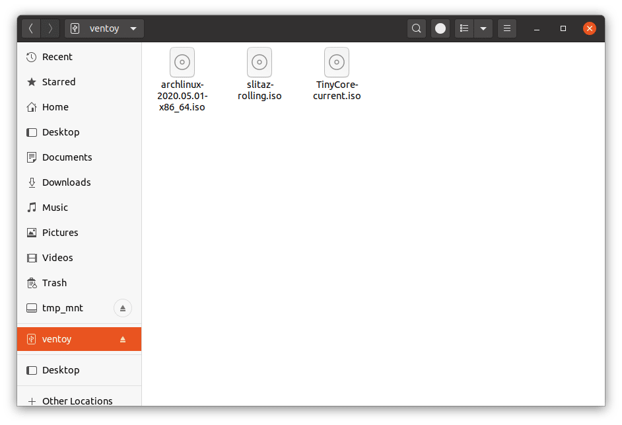Select the slitaz-rolling.iso file
The image size is (622, 425).
pyautogui.click(x=259, y=62)
